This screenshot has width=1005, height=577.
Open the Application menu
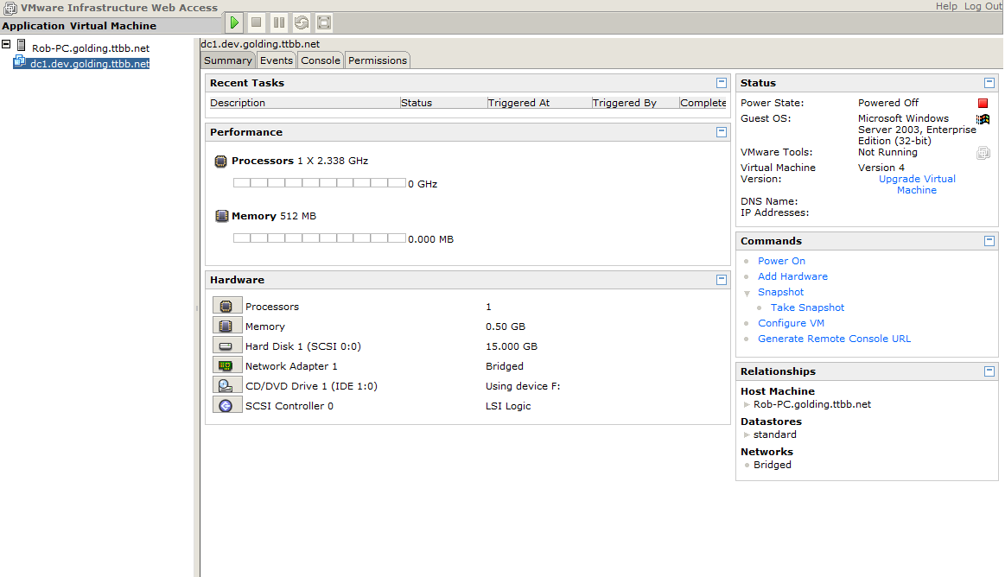(34, 26)
